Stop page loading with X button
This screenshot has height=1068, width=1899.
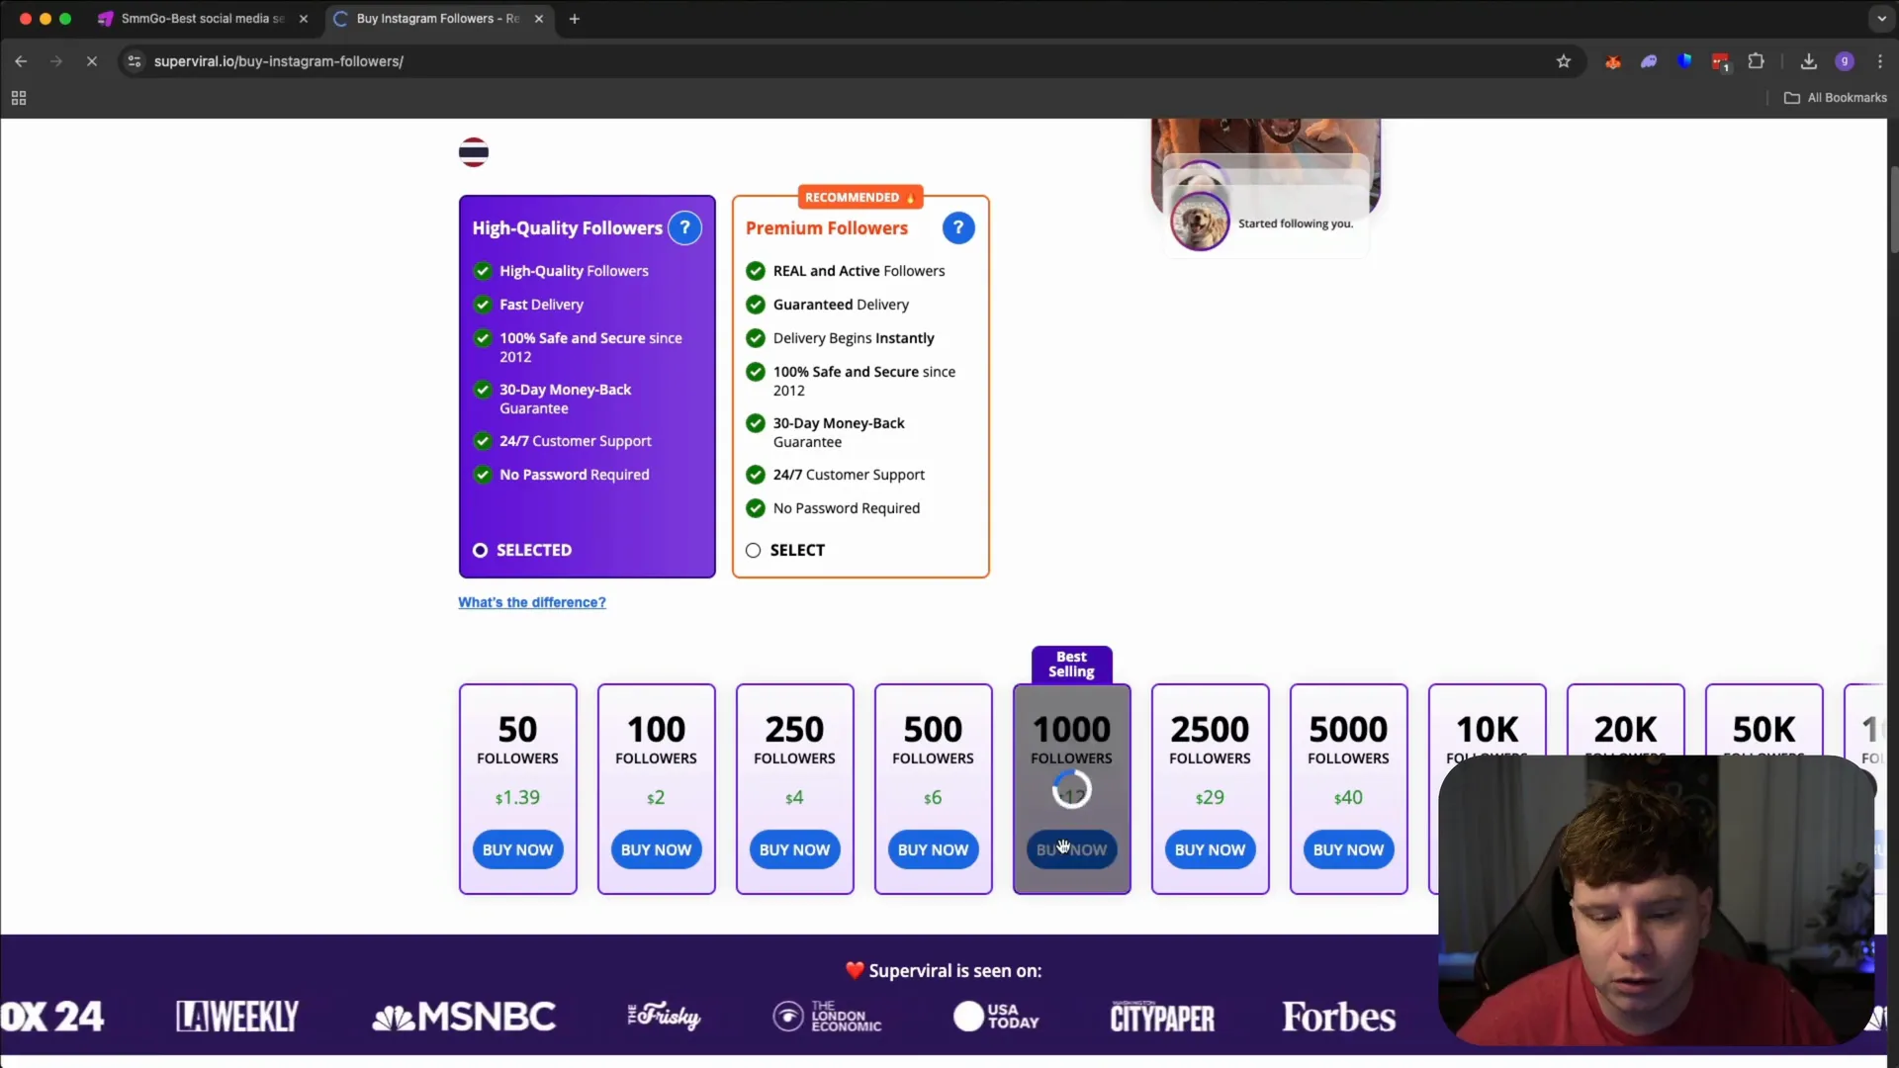92,61
